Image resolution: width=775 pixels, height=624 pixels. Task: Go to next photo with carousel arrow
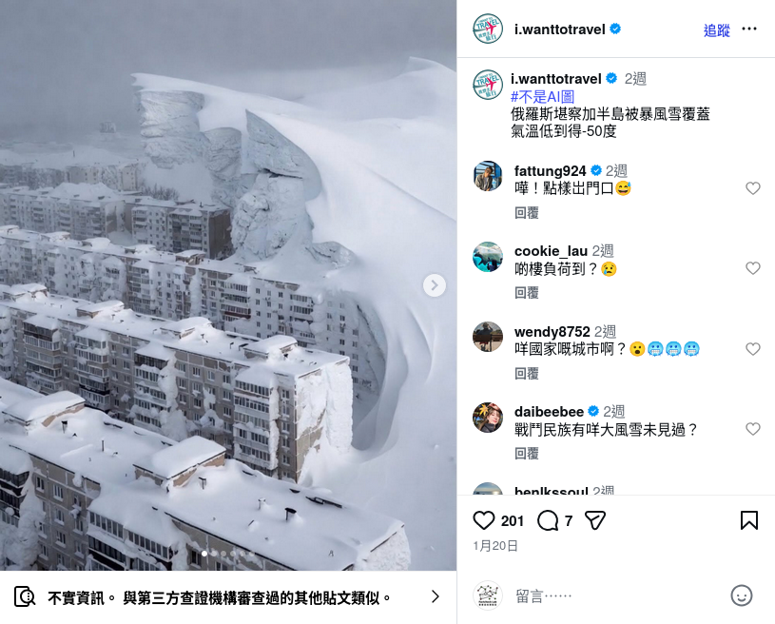coord(435,285)
